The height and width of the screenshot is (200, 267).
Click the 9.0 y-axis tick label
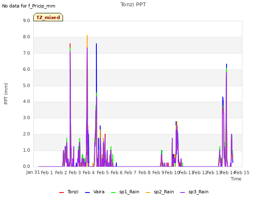26,21
